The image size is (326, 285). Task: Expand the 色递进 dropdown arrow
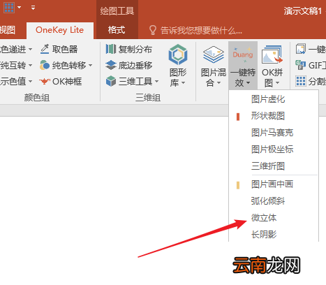(30, 50)
